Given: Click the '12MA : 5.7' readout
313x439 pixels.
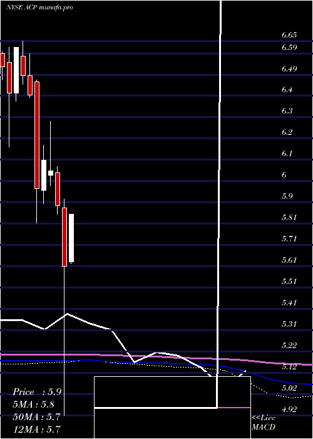Looking at the screenshot, I should click(36, 429).
